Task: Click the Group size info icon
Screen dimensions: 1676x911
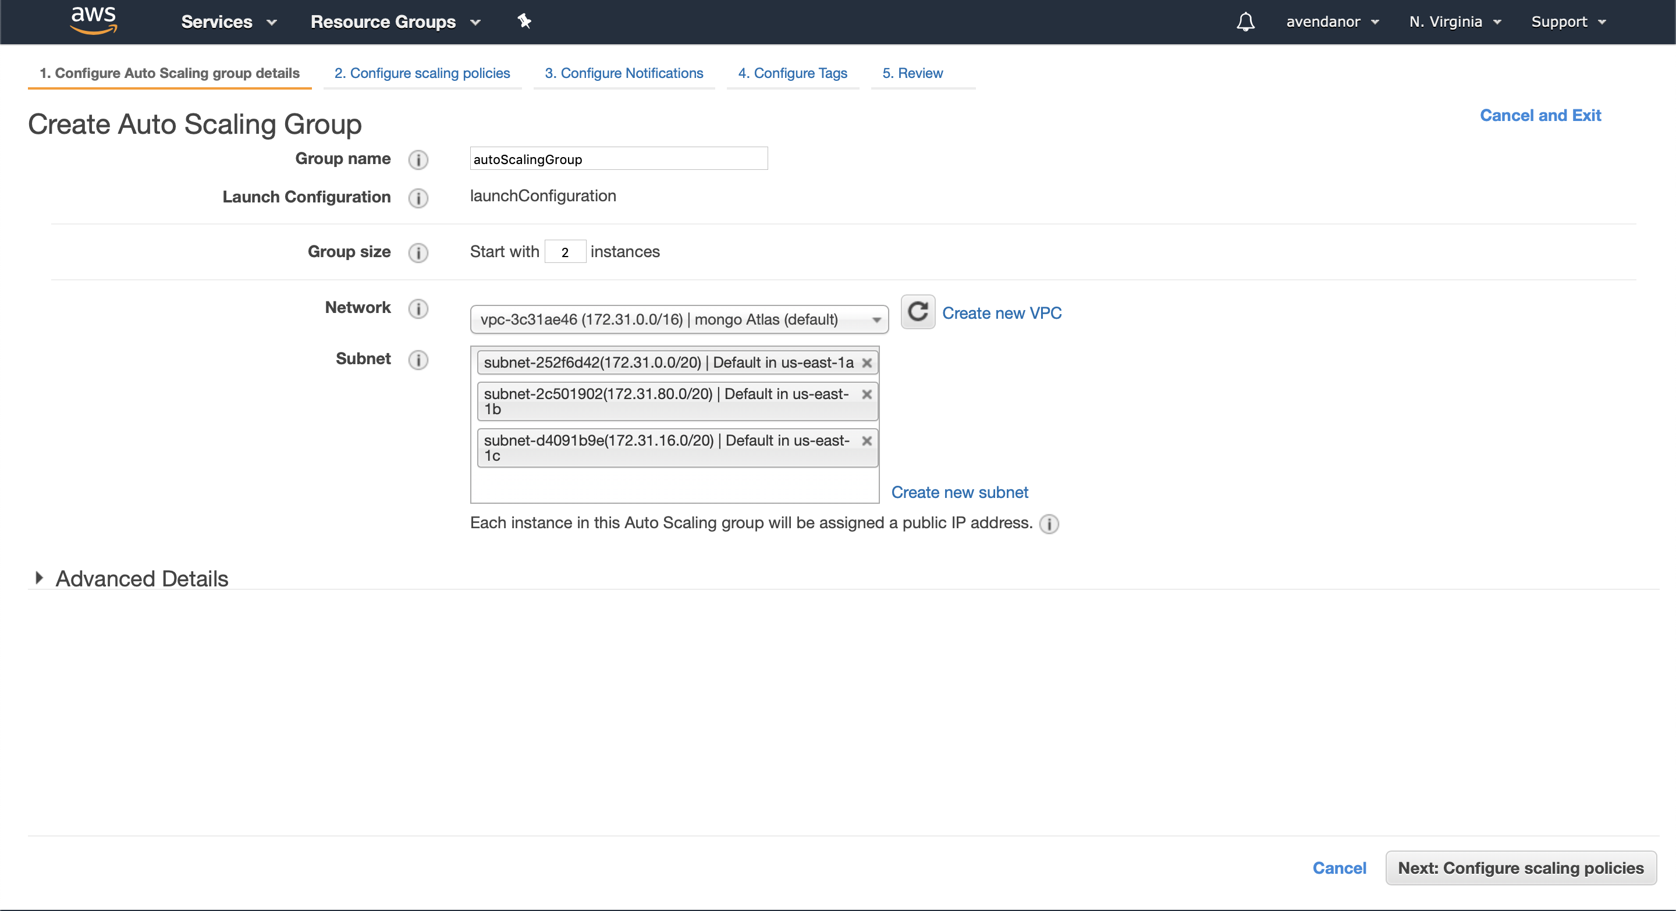Action: (x=418, y=252)
